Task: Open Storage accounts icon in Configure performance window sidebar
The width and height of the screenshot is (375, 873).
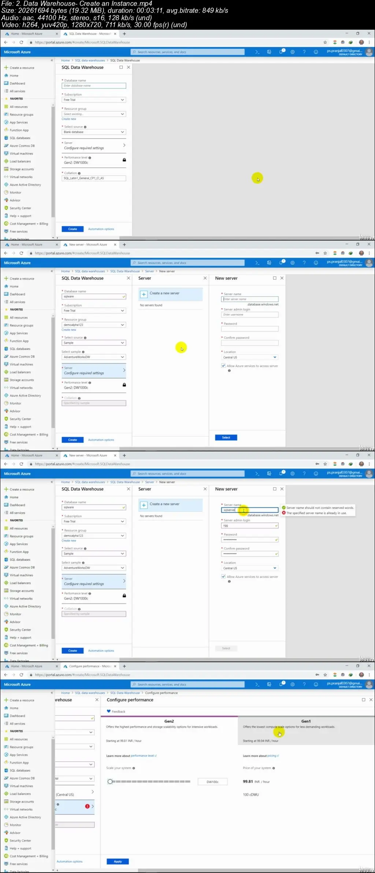Action: tap(6, 802)
